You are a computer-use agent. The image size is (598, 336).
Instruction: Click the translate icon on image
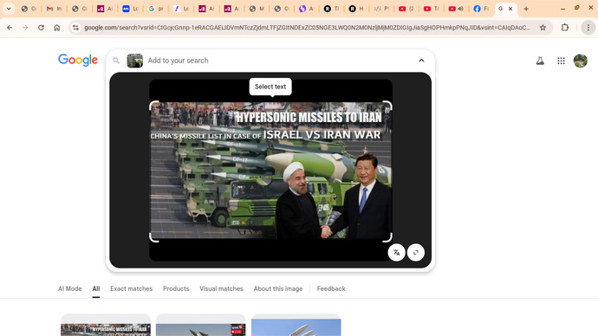click(397, 252)
